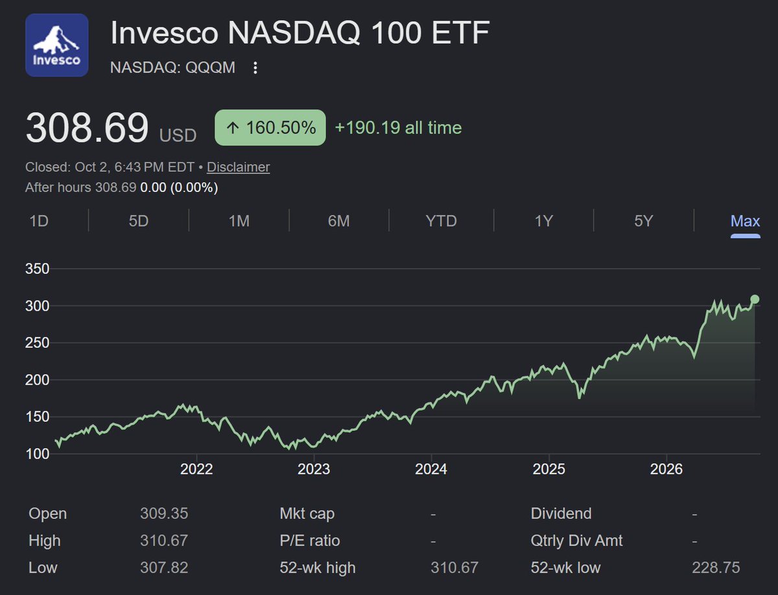Click the After hours 308.69 line
The height and width of the screenshot is (595, 778).
[x=121, y=188]
